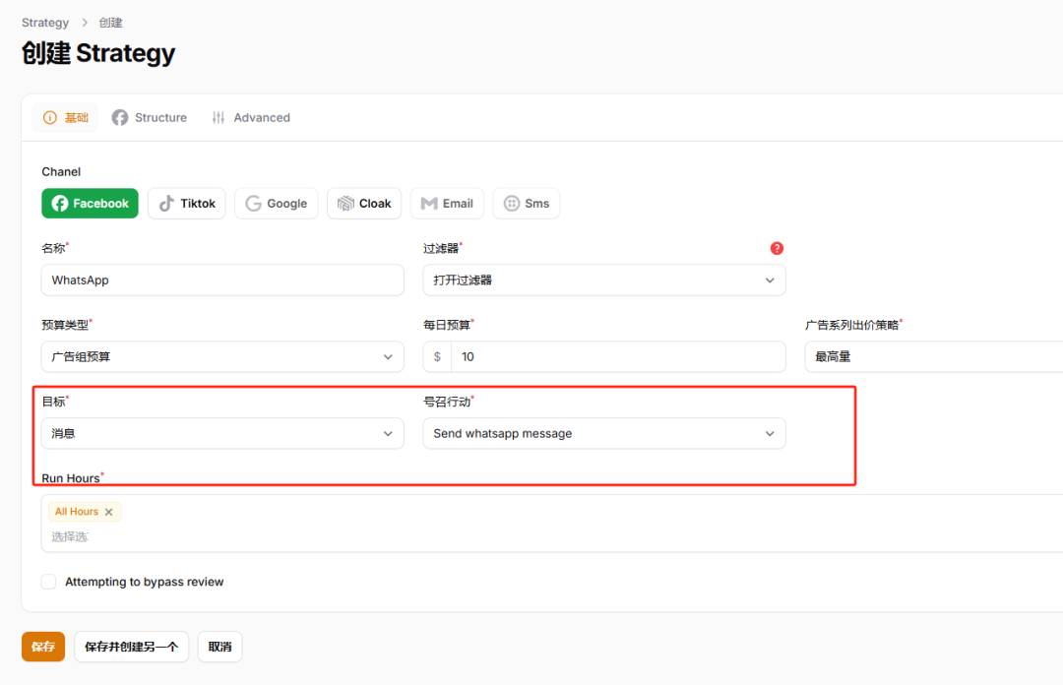This screenshot has height=685, width=1063.
Task: Select the Email channel button
Action: 447,204
